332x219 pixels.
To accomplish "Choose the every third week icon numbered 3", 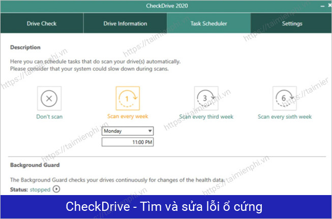I will (206, 98).
